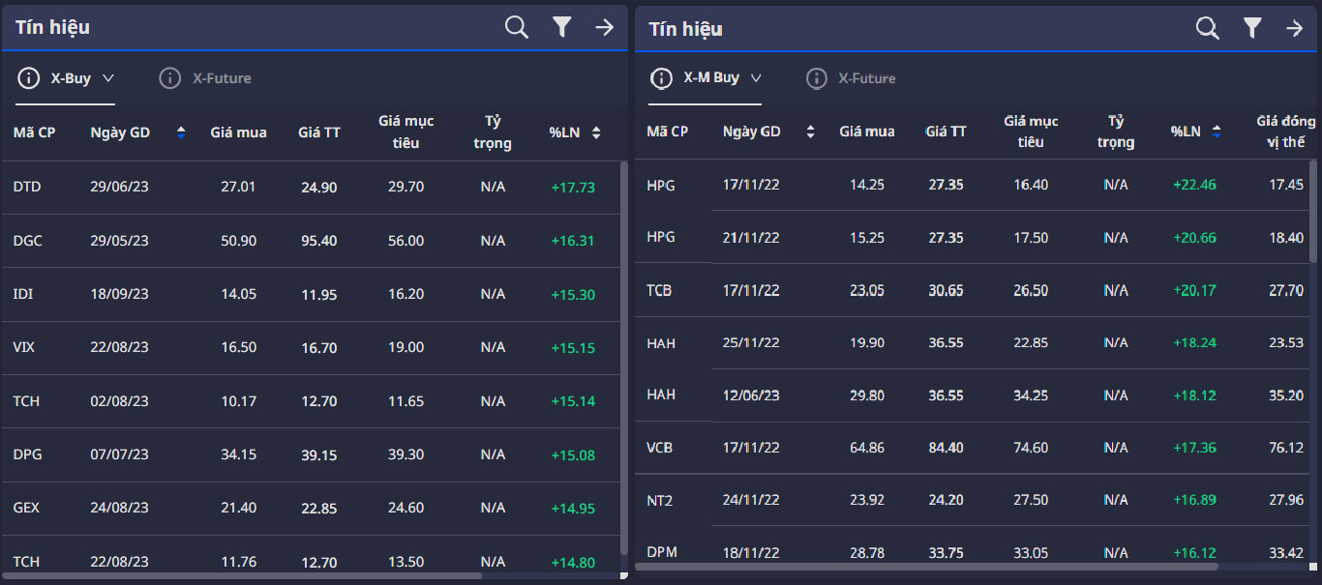
Task: Open the filter icon in left panel
Action: click(x=562, y=28)
